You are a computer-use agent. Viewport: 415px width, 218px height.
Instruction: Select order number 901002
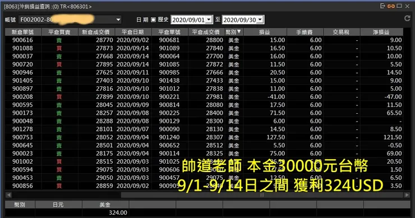(23, 161)
